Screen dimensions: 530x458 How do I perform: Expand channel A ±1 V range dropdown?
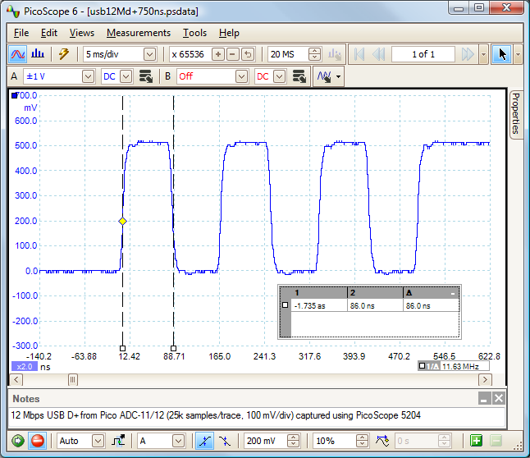[88, 76]
